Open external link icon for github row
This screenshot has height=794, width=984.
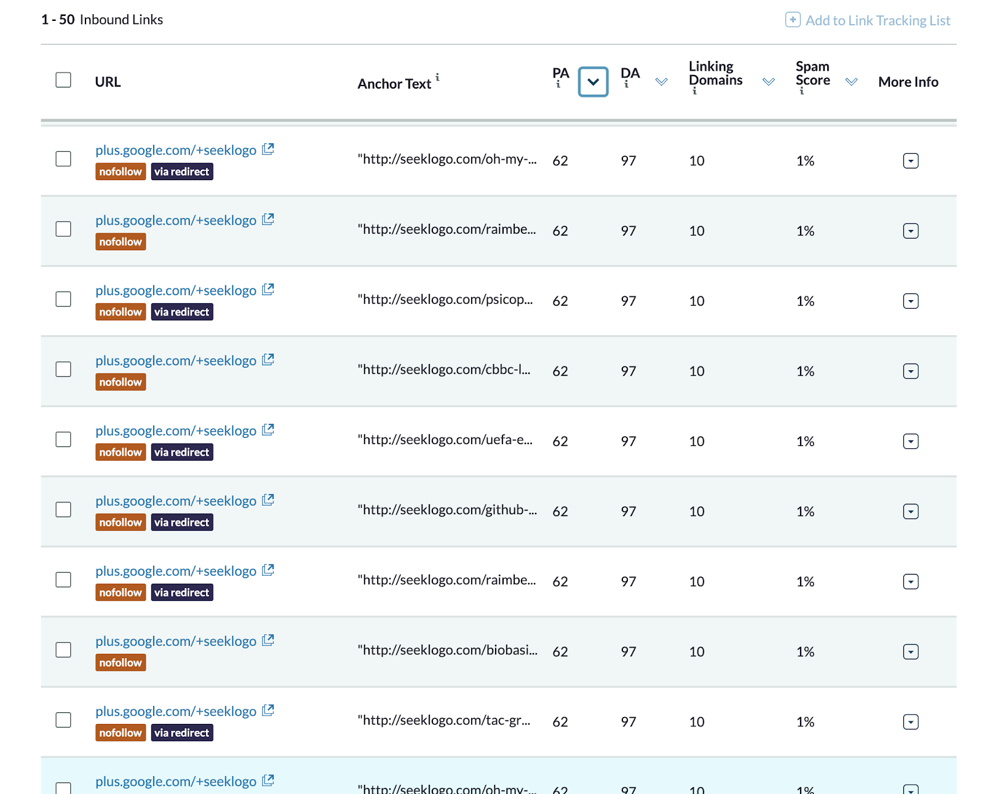[268, 500]
